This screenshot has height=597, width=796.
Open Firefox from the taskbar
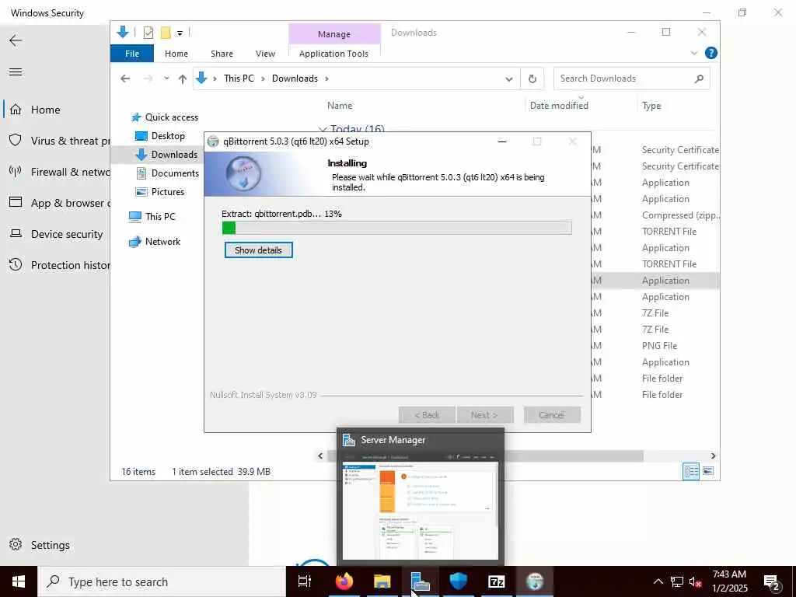point(344,581)
